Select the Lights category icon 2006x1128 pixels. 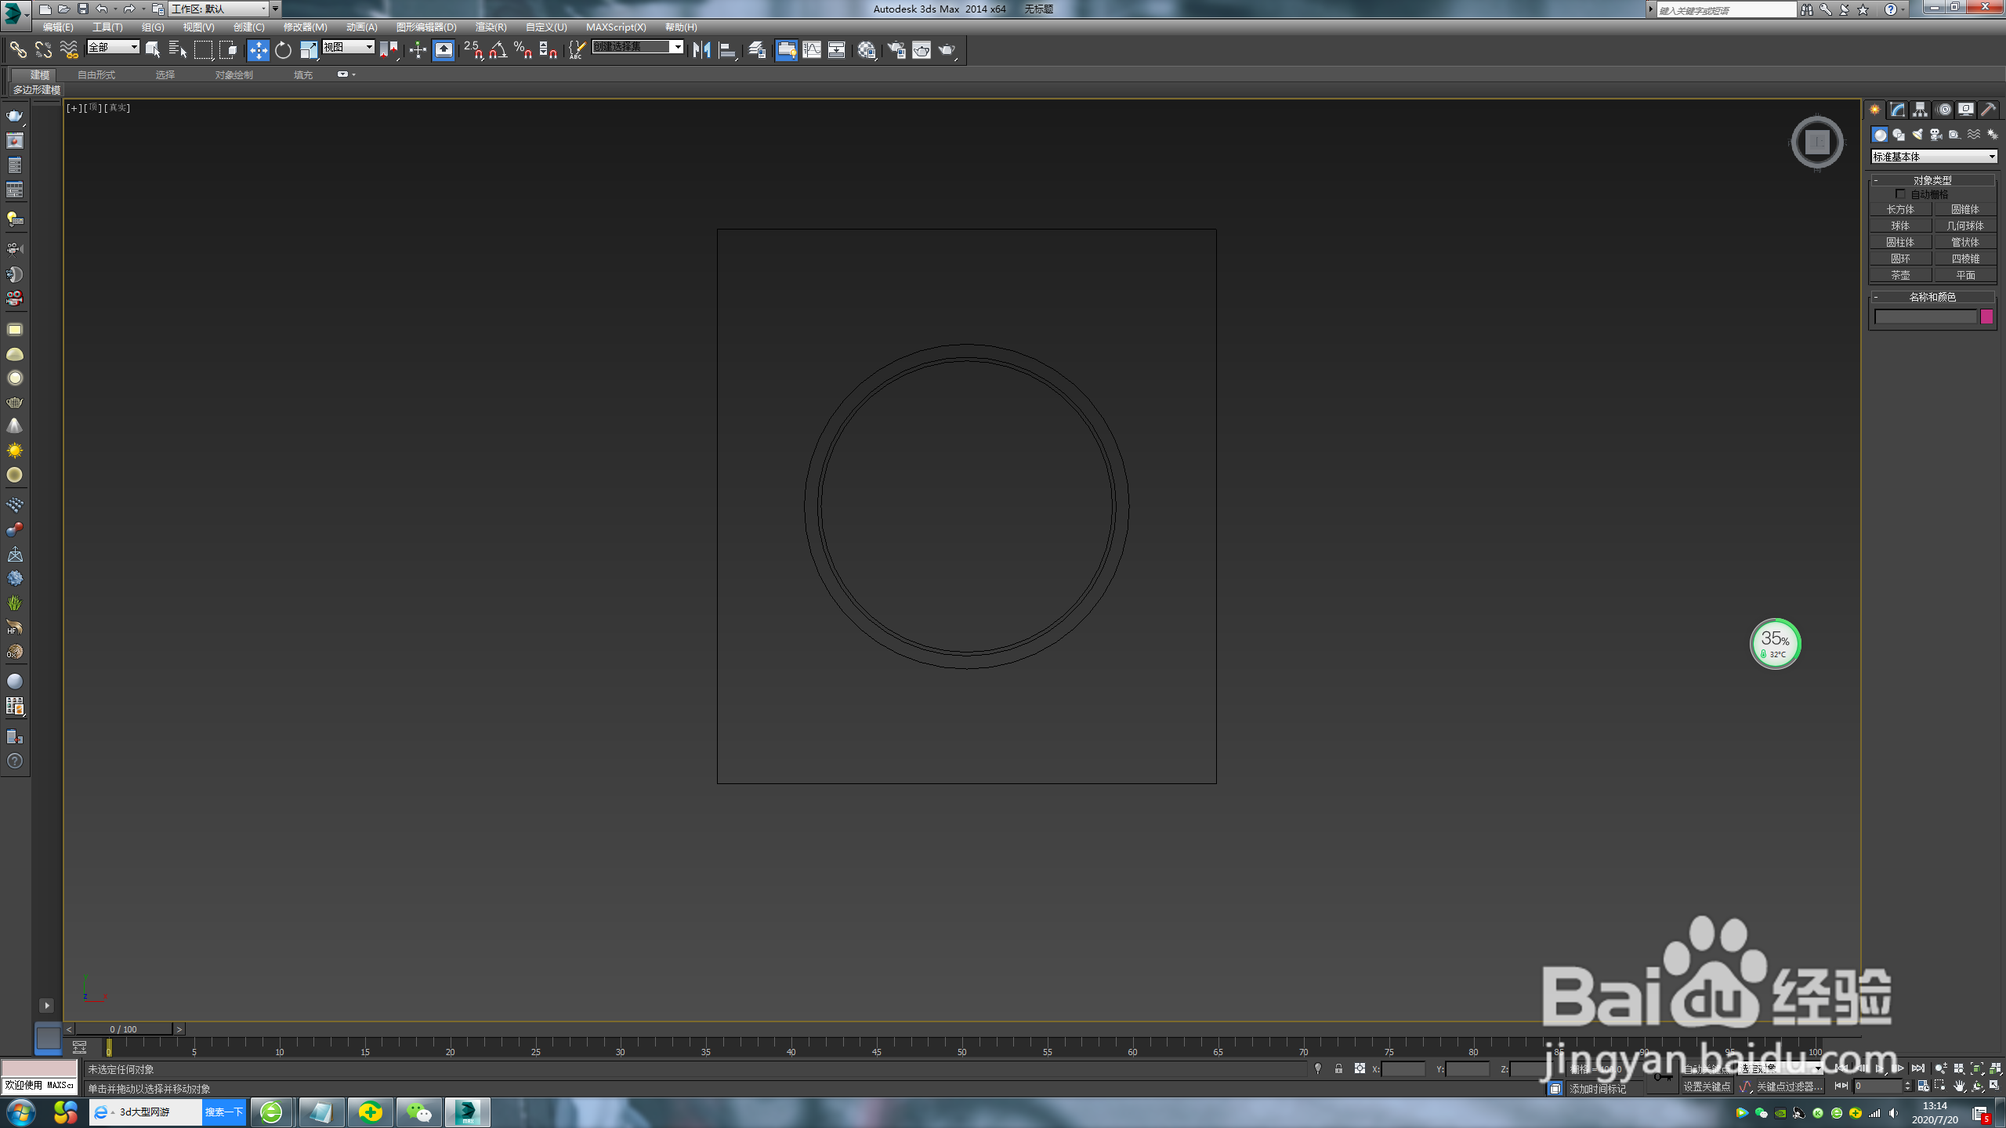tap(1917, 135)
